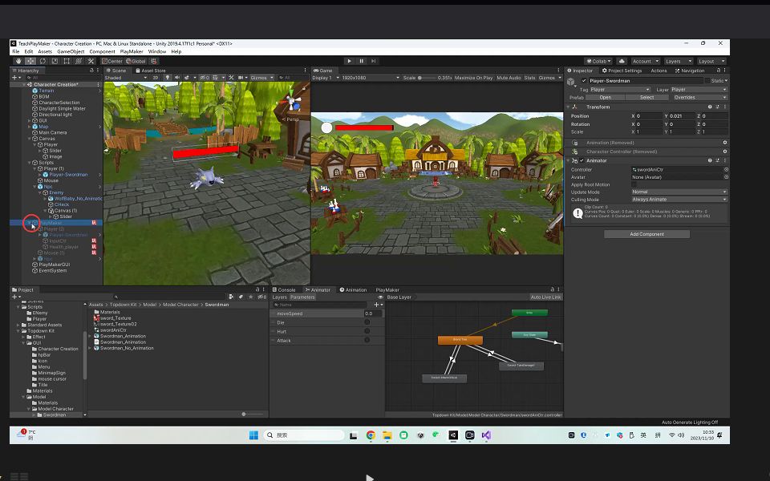Toggle Animator parameters eye icon
The image size is (770, 481).
380,297
